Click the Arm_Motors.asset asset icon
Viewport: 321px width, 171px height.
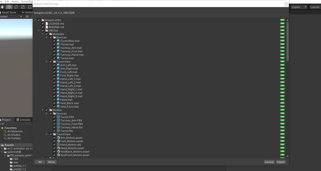coord(58,138)
